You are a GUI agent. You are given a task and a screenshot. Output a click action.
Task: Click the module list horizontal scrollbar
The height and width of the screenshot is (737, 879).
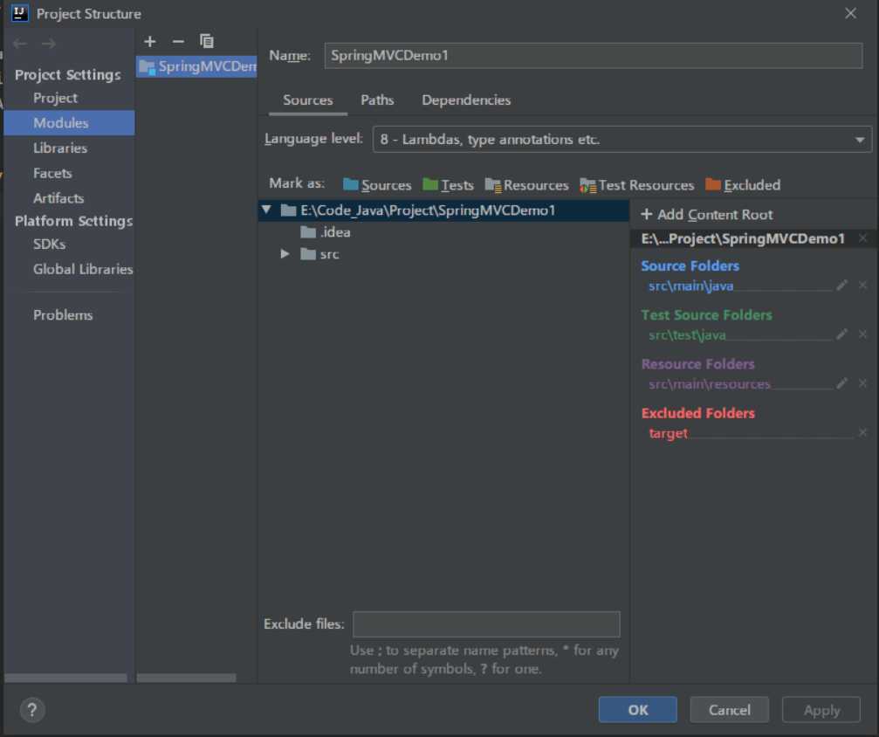[186, 678]
